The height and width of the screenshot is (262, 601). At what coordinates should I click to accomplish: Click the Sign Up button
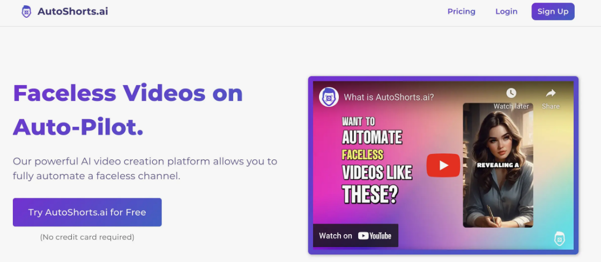tap(553, 11)
